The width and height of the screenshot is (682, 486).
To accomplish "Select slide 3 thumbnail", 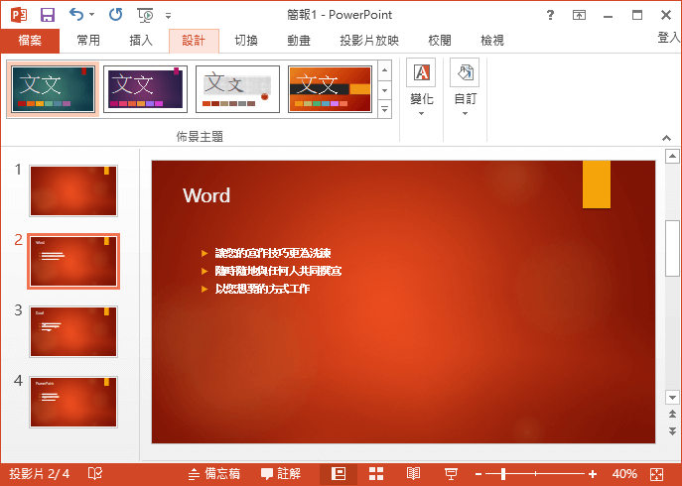I will (73, 331).
